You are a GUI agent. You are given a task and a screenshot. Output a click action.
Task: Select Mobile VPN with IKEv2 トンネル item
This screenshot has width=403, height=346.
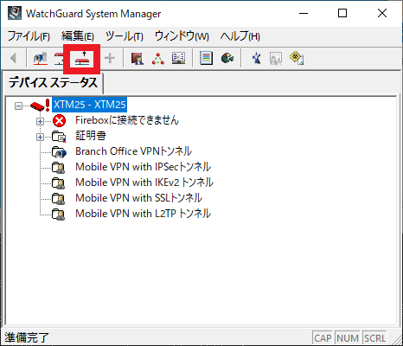coord(144,183)
